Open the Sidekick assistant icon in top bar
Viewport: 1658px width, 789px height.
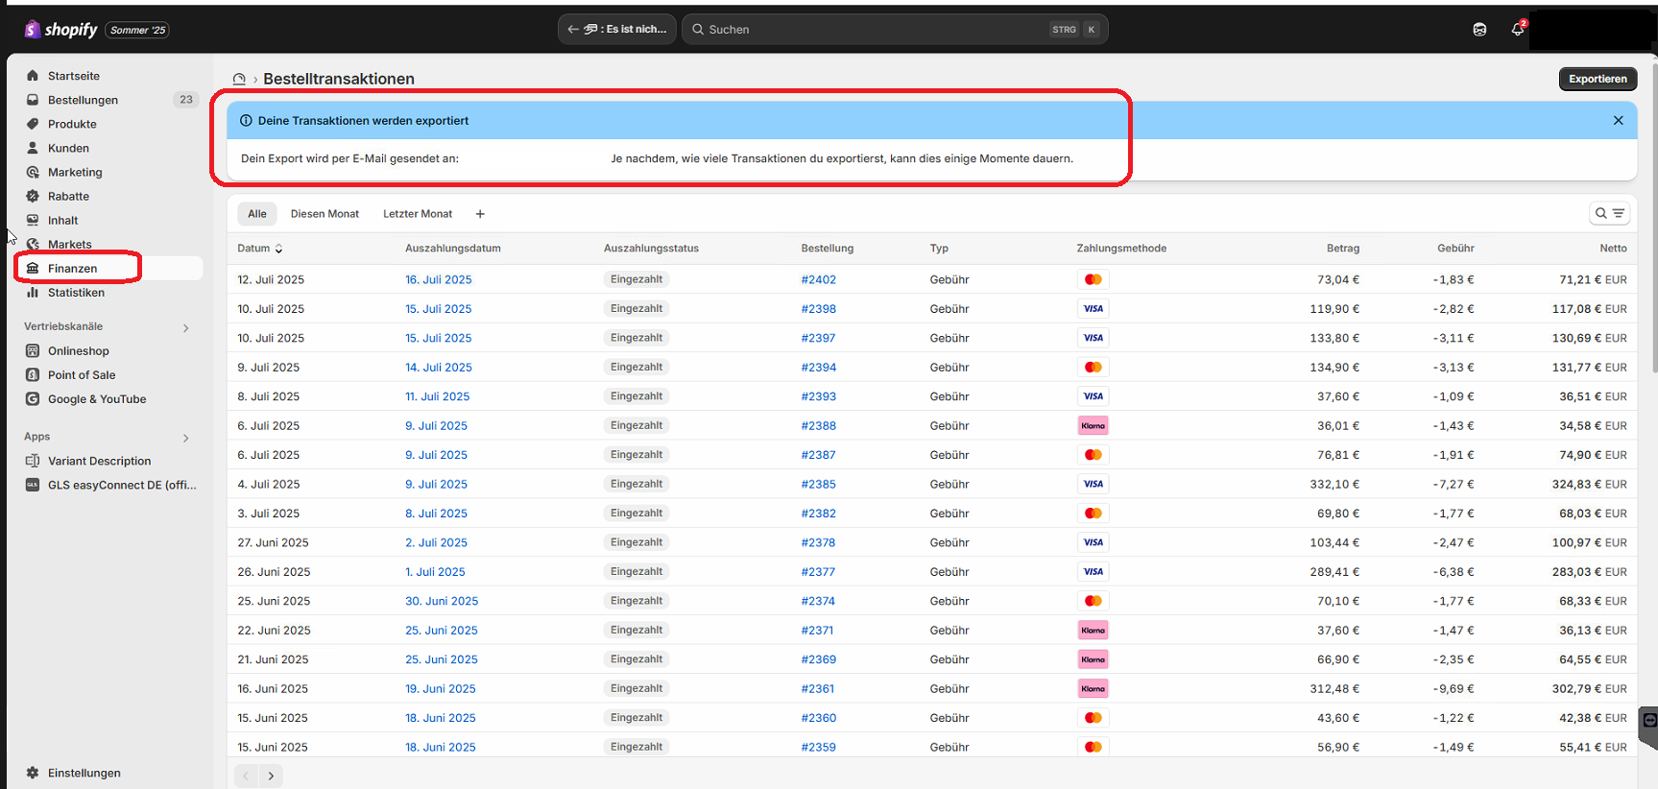click(1479, 30)
